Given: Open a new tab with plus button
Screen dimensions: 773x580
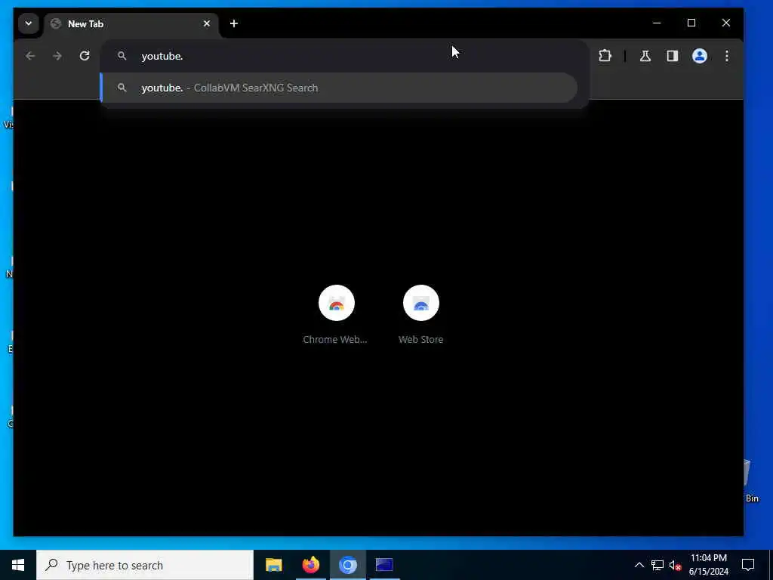Looking at the screenshot, I should [x=234, y=23].
